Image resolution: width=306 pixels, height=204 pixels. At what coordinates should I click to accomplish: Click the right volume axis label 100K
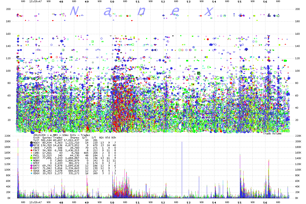point(298,170)
